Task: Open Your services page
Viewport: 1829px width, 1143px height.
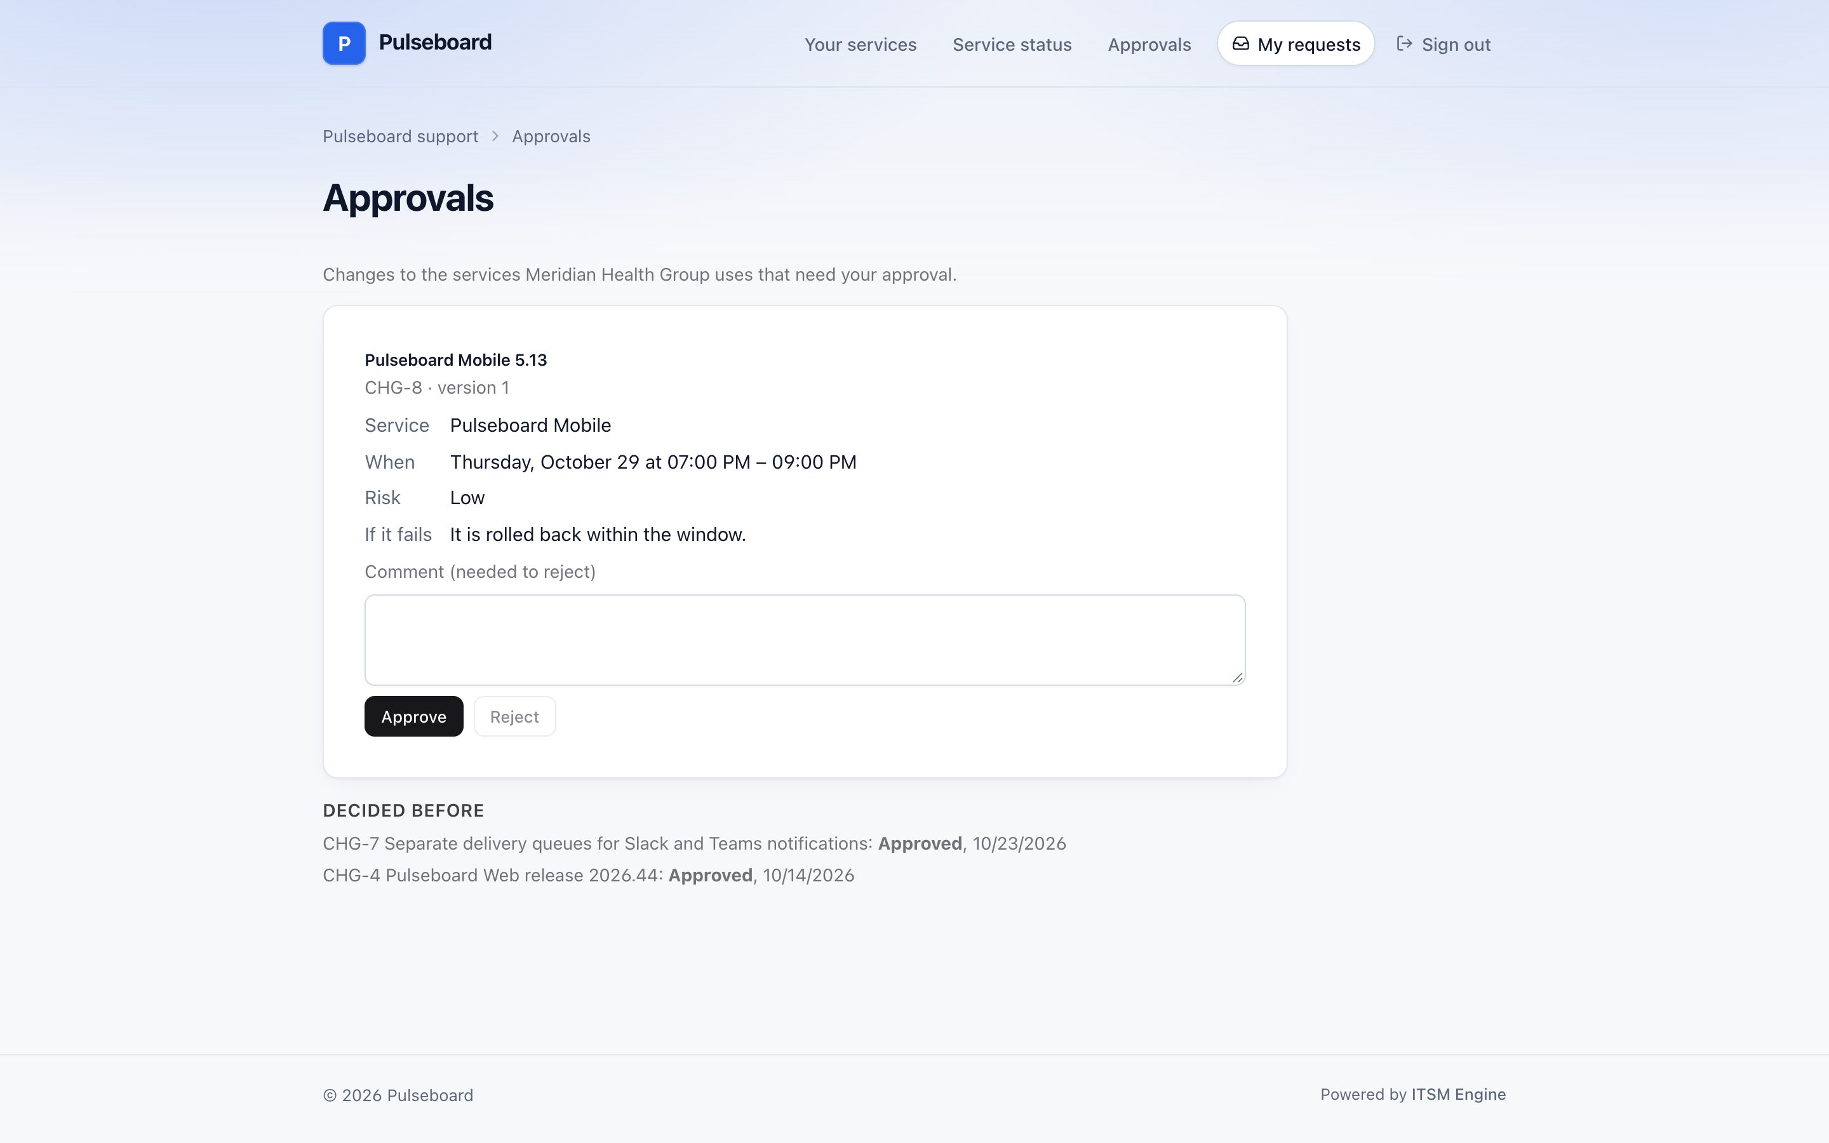Action: coord(860,44)
